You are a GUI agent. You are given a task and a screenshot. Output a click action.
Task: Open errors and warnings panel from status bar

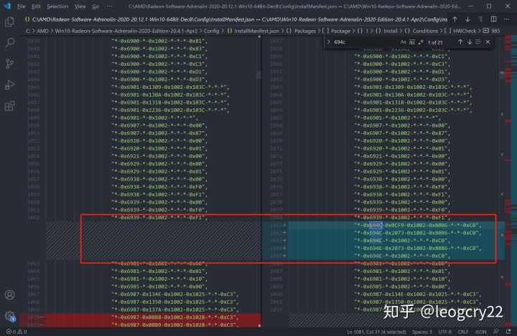click(x=17, y=332)
